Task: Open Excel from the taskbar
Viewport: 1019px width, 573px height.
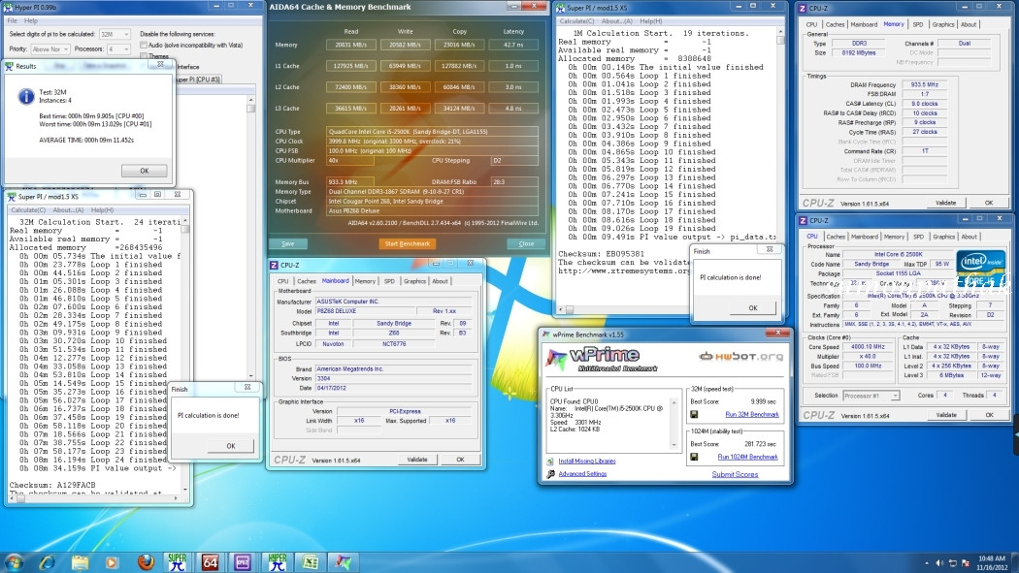Action: [310, 562]
